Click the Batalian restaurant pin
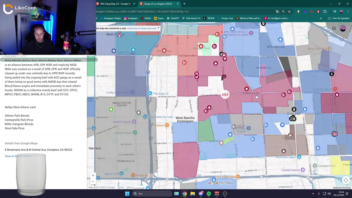This screenshot has width=352, height=198. click(167, 125)
